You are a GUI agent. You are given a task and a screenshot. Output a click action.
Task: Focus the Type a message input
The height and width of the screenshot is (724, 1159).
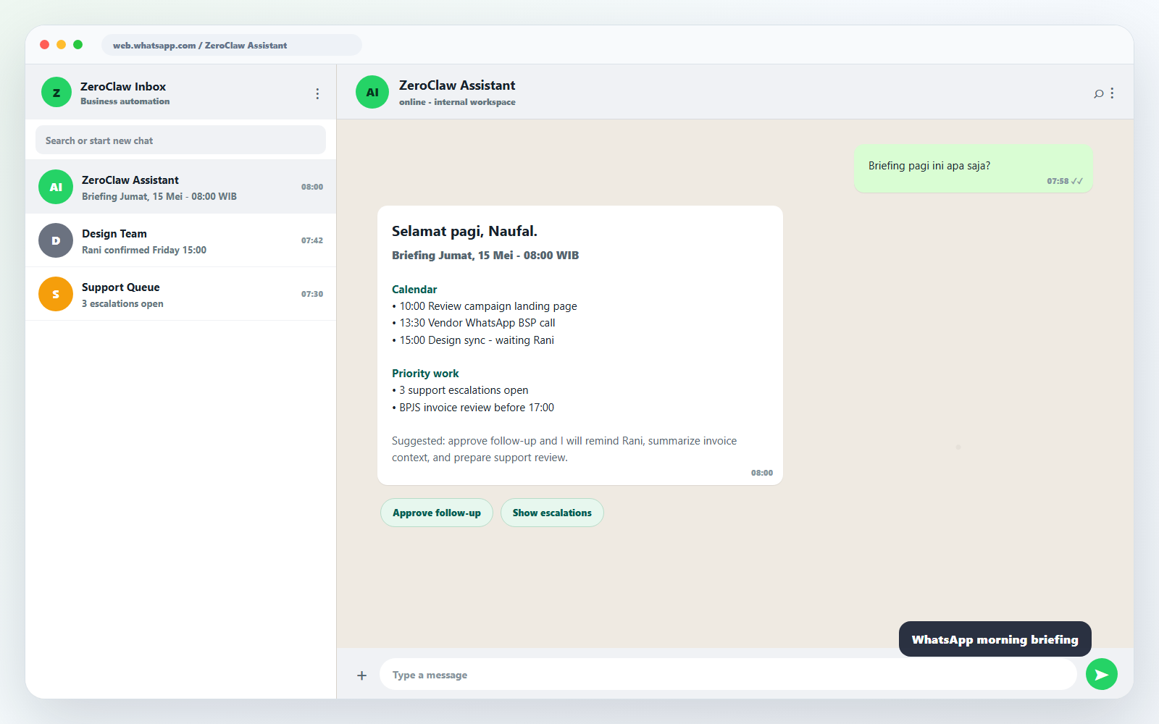click(728, 675)
